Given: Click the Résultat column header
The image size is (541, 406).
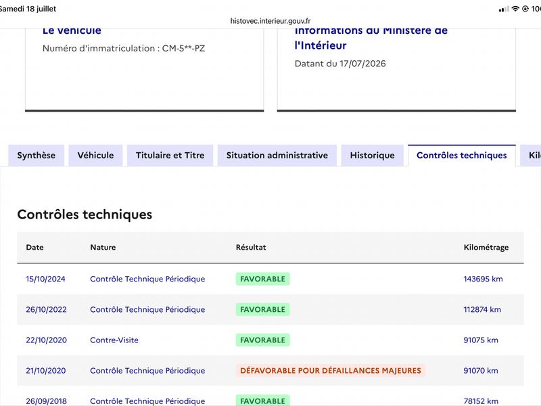Looking at the screenshot, I should pos(251,247).
